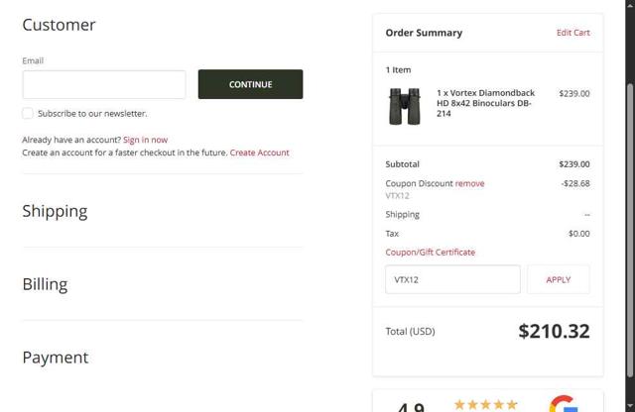Tick the Subscribe to our newsletter checkbox
635x412 pixels.
[x=28, y=114]
